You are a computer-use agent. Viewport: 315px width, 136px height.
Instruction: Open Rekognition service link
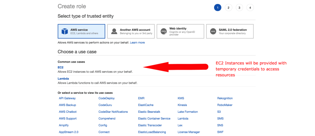pos(225,98)
